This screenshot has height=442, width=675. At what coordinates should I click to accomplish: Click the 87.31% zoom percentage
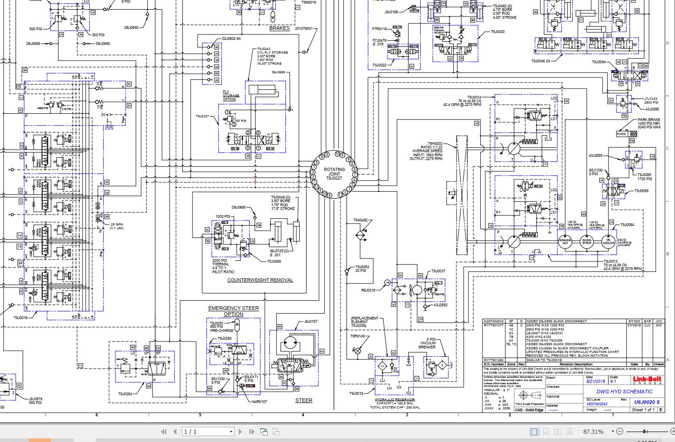click(x=593, y=431)
